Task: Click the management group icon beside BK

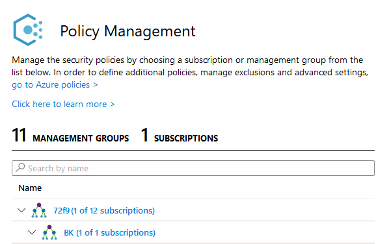Action: pyautogui.click(x=49, y=232)
